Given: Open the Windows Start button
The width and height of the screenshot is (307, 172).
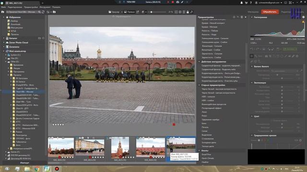Looking at the screenshot, I should point(7,169).
